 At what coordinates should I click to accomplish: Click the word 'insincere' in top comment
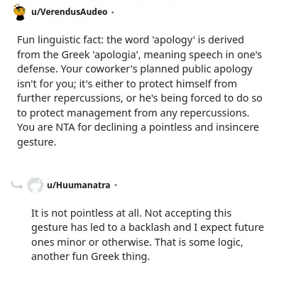pos(237,127)
